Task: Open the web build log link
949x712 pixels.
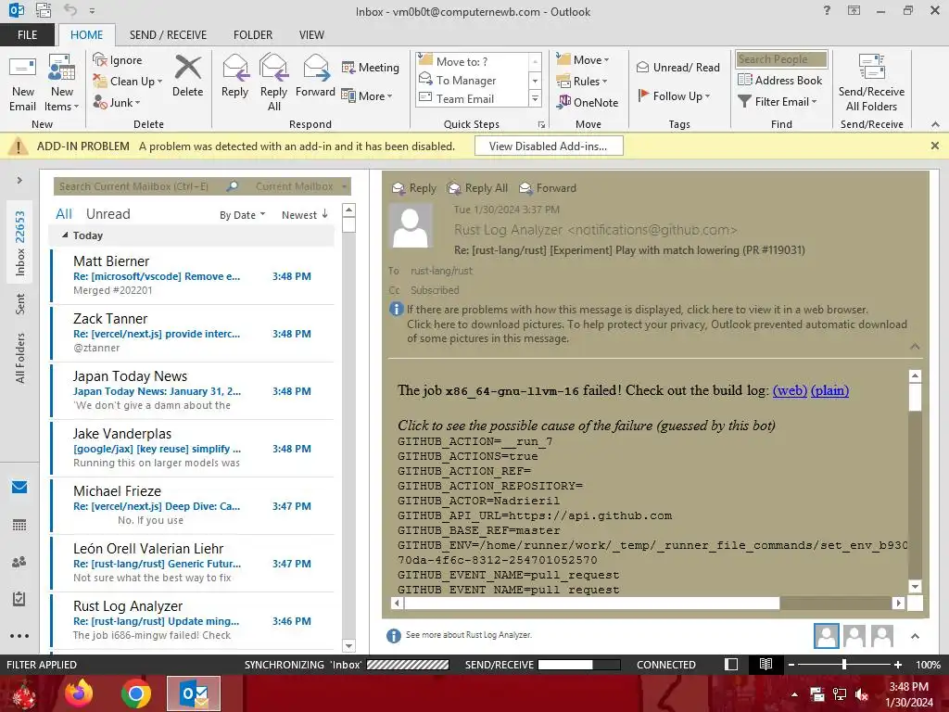Action: tap(790, 390)
